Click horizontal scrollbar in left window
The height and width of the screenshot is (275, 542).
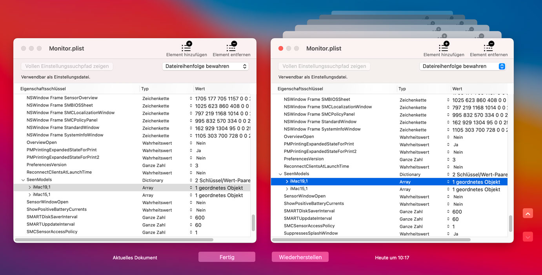tap(114, 240)
